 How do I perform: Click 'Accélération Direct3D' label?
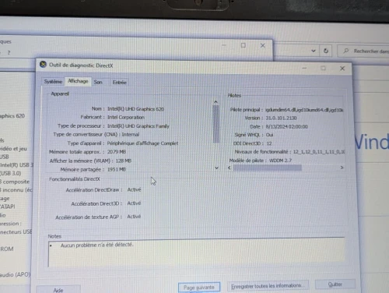point(96,203)
